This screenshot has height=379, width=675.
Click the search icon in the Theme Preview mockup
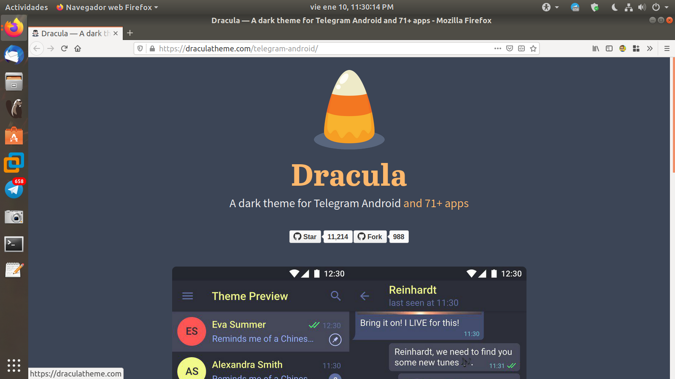335,296
